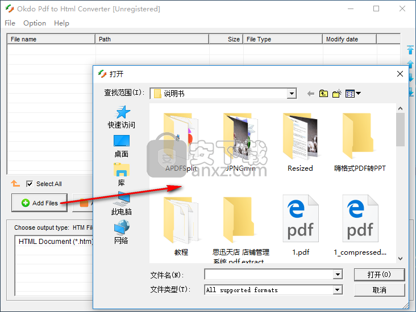This screenshot has width=416, height=312.
Task: Select the JPNGmin folder
Action: [x=240, y=142]
